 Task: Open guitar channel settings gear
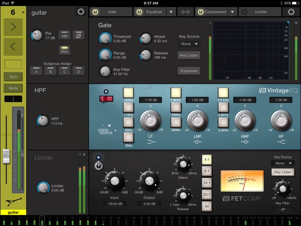pyautogui.click(x=81, y=12)
